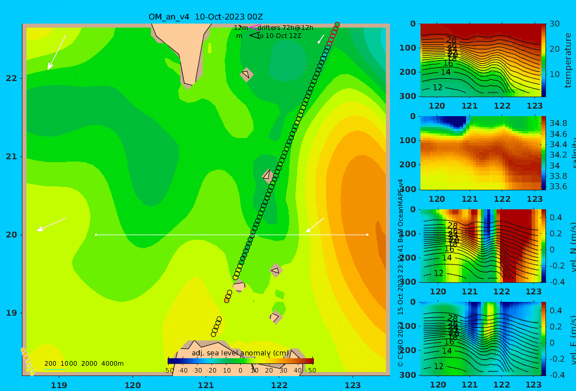
Task: Click the left endpoint of the white transect line
Action: click(96, 235)
